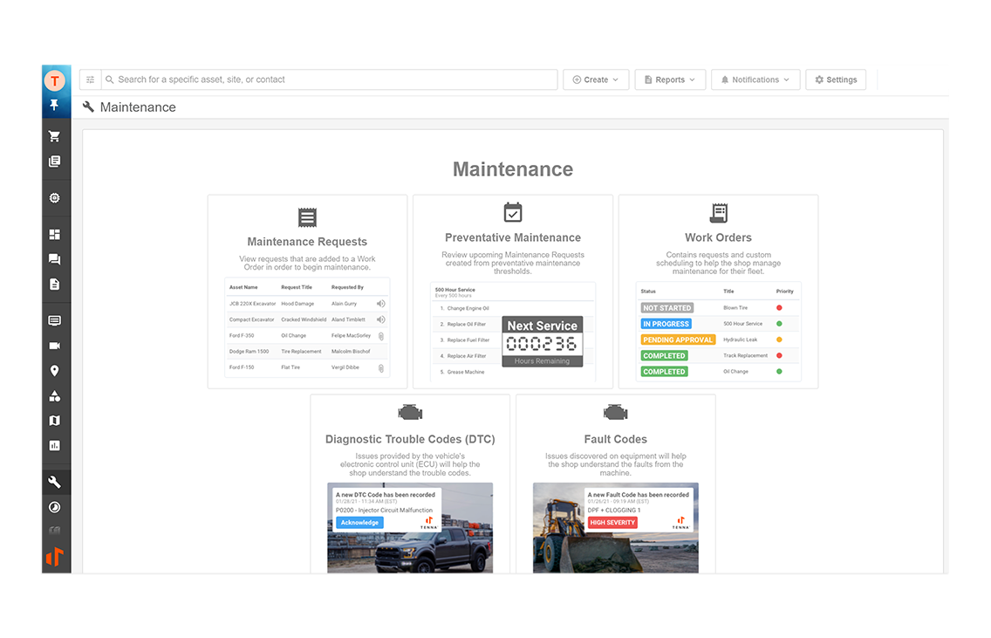Screen dimensions: 991x638
Task: Open the chat bubbles sidebar icon
Action: [54, 259]
